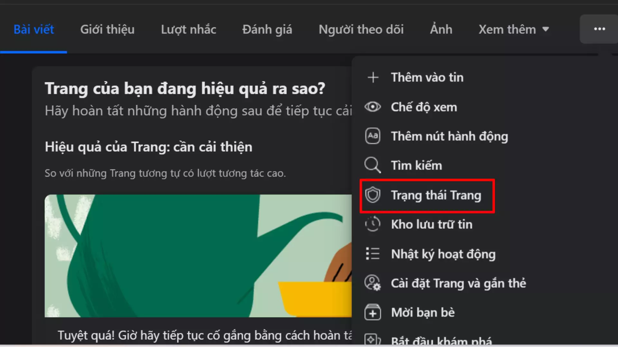Click the plus icon beside Thêm vào tin
The height and width of the screenshot is (347, 618).
373,77
